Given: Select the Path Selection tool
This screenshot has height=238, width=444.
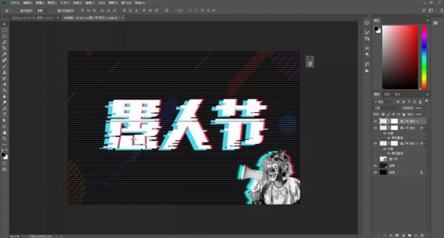Looking at the screenshot, I should pos(4,121).
